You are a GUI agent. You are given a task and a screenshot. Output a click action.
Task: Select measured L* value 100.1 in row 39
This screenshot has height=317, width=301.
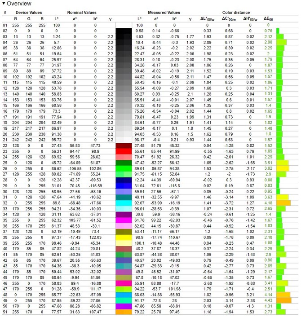[139, 243]
